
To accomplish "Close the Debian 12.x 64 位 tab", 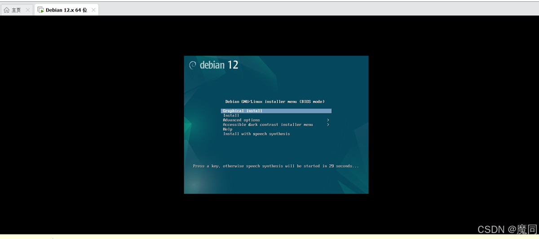I will coord(93,10).
